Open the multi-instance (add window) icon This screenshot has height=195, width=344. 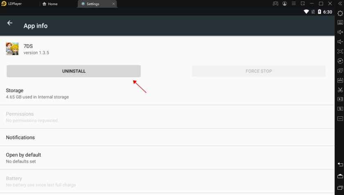[x=340, y=70]
